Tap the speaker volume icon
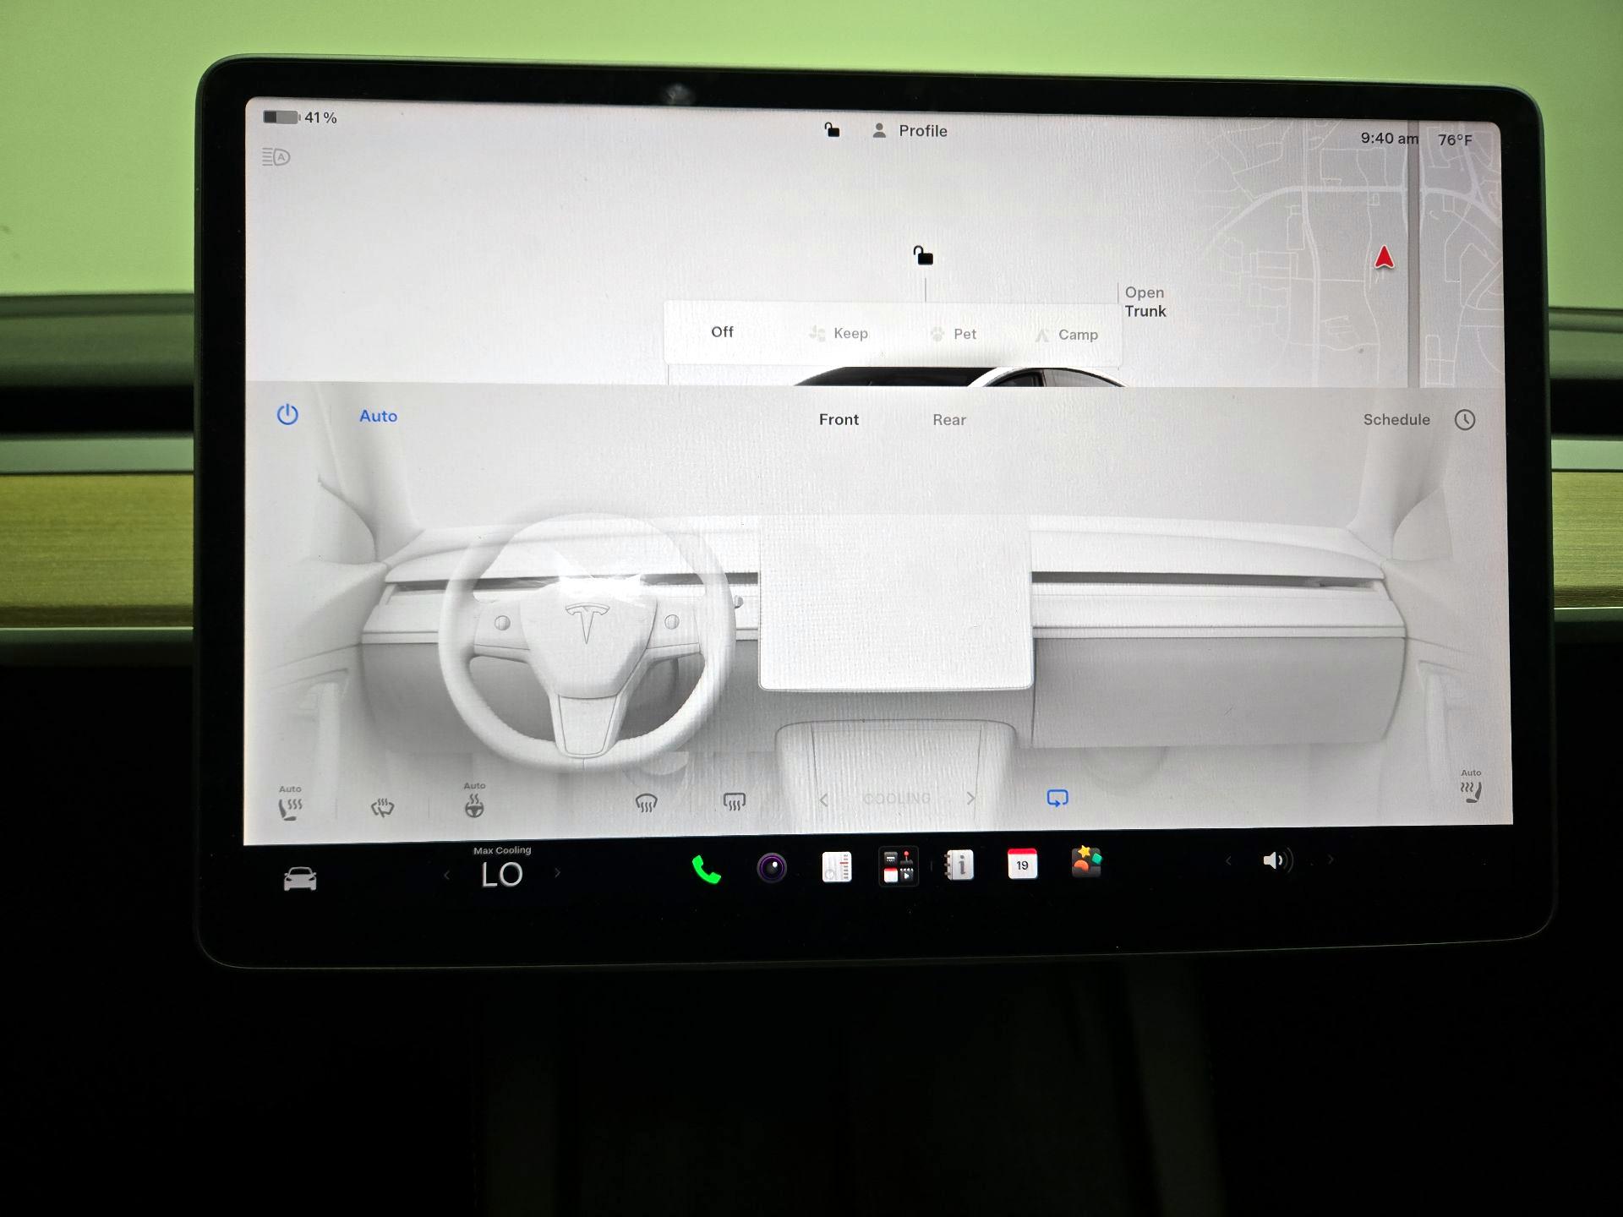Viewport: 1623px width, 1217px height. tap(1276, 860)
